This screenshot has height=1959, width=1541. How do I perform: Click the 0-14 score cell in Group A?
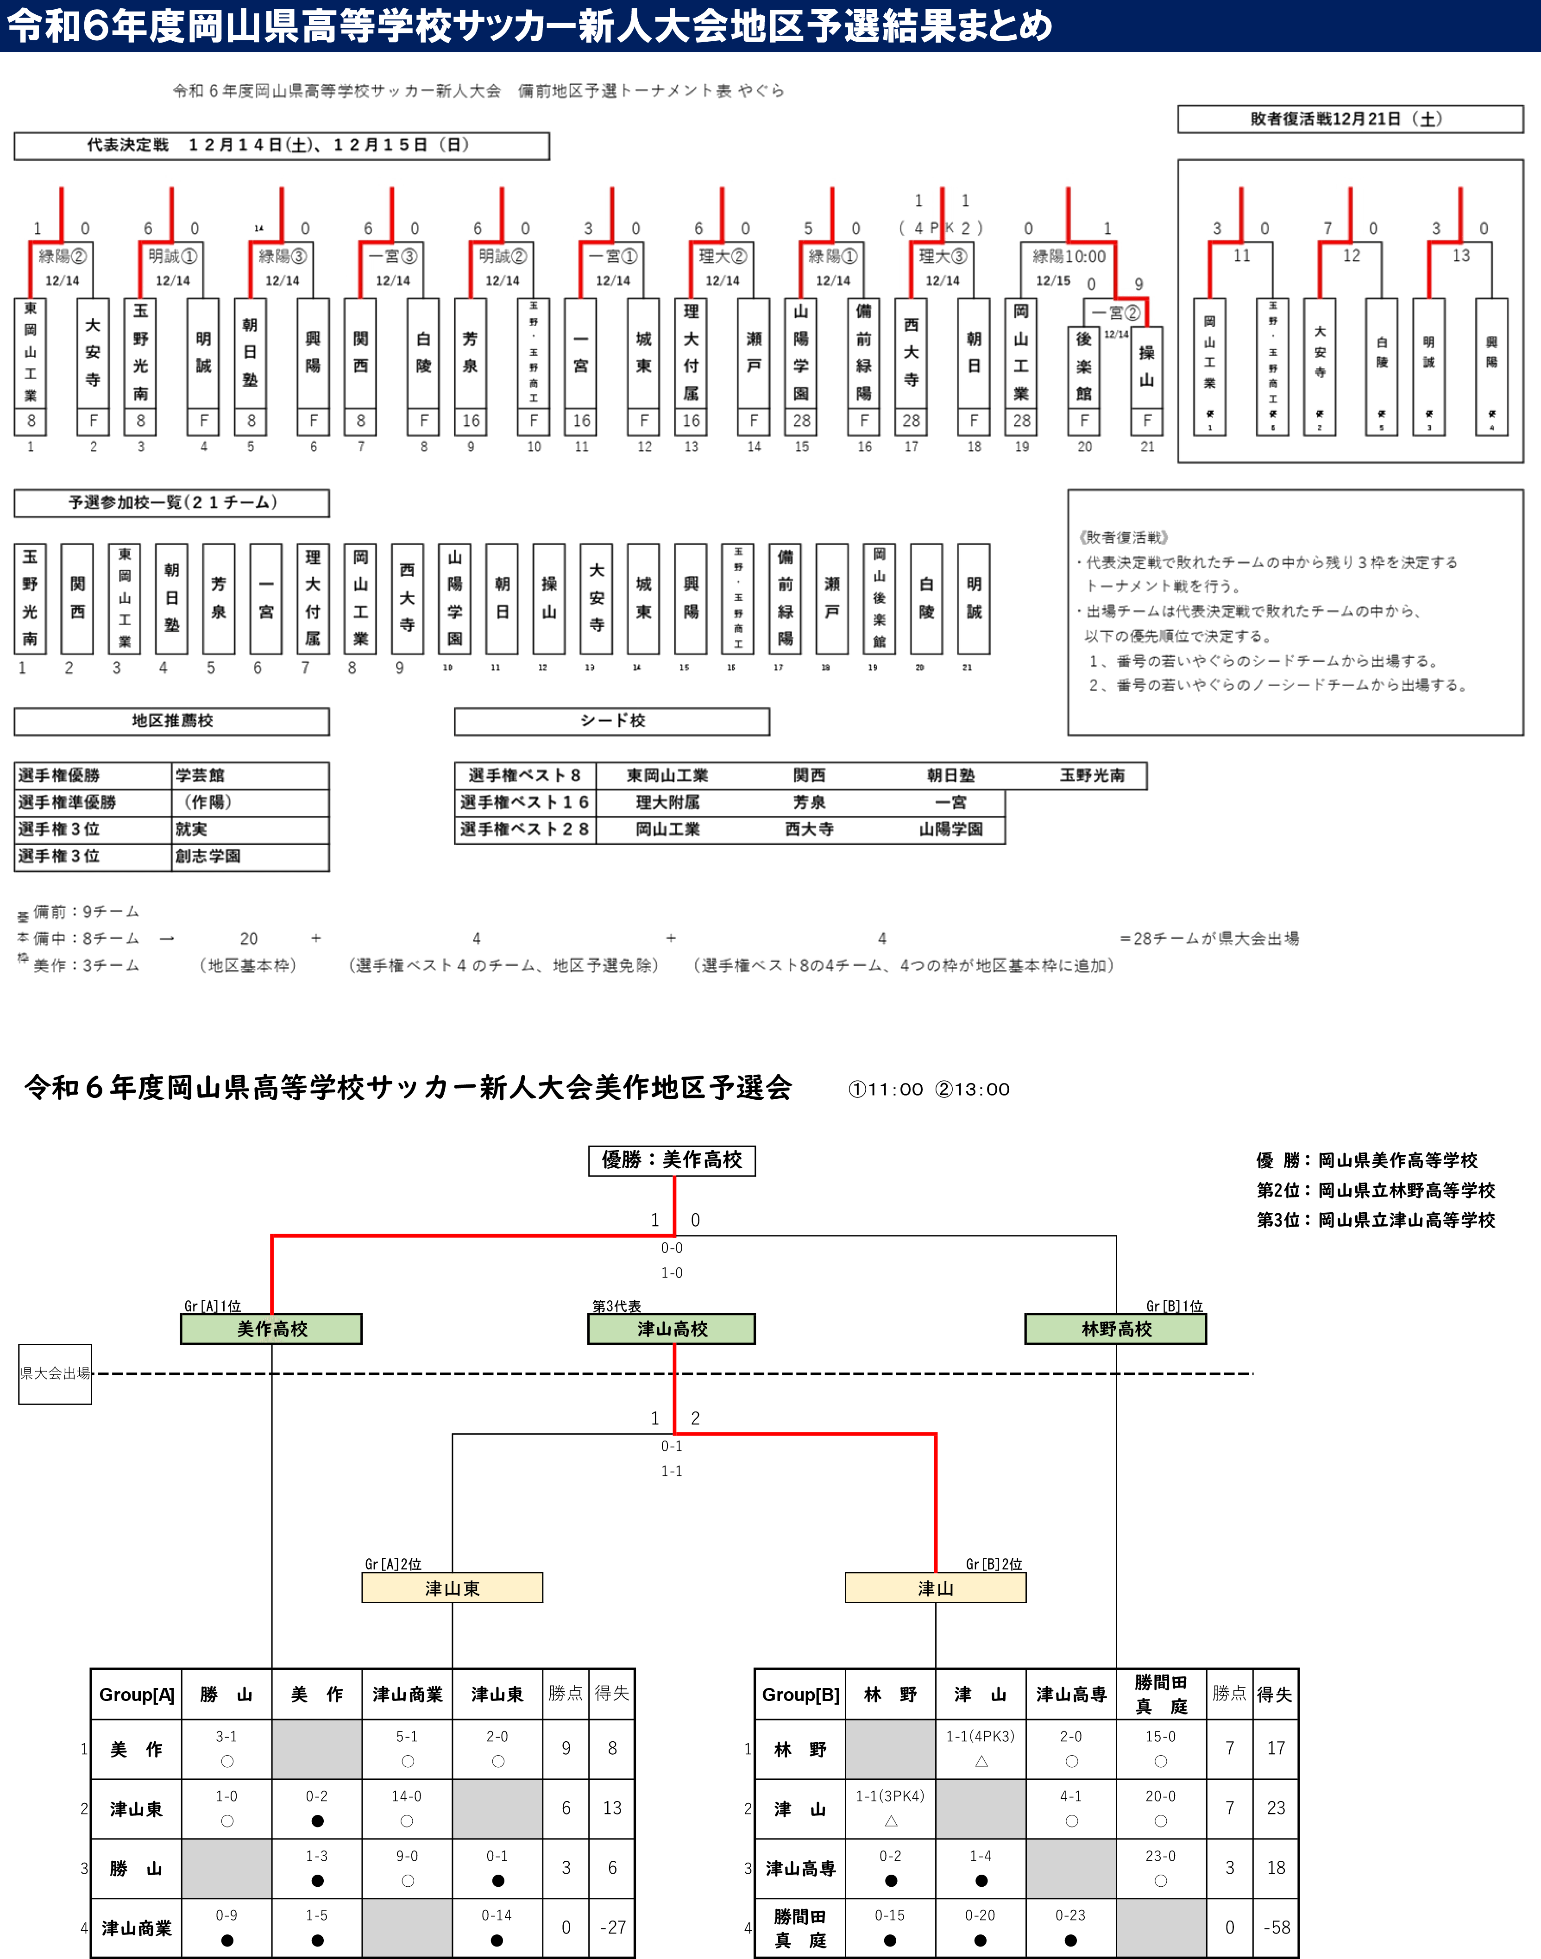point(497,1928)
